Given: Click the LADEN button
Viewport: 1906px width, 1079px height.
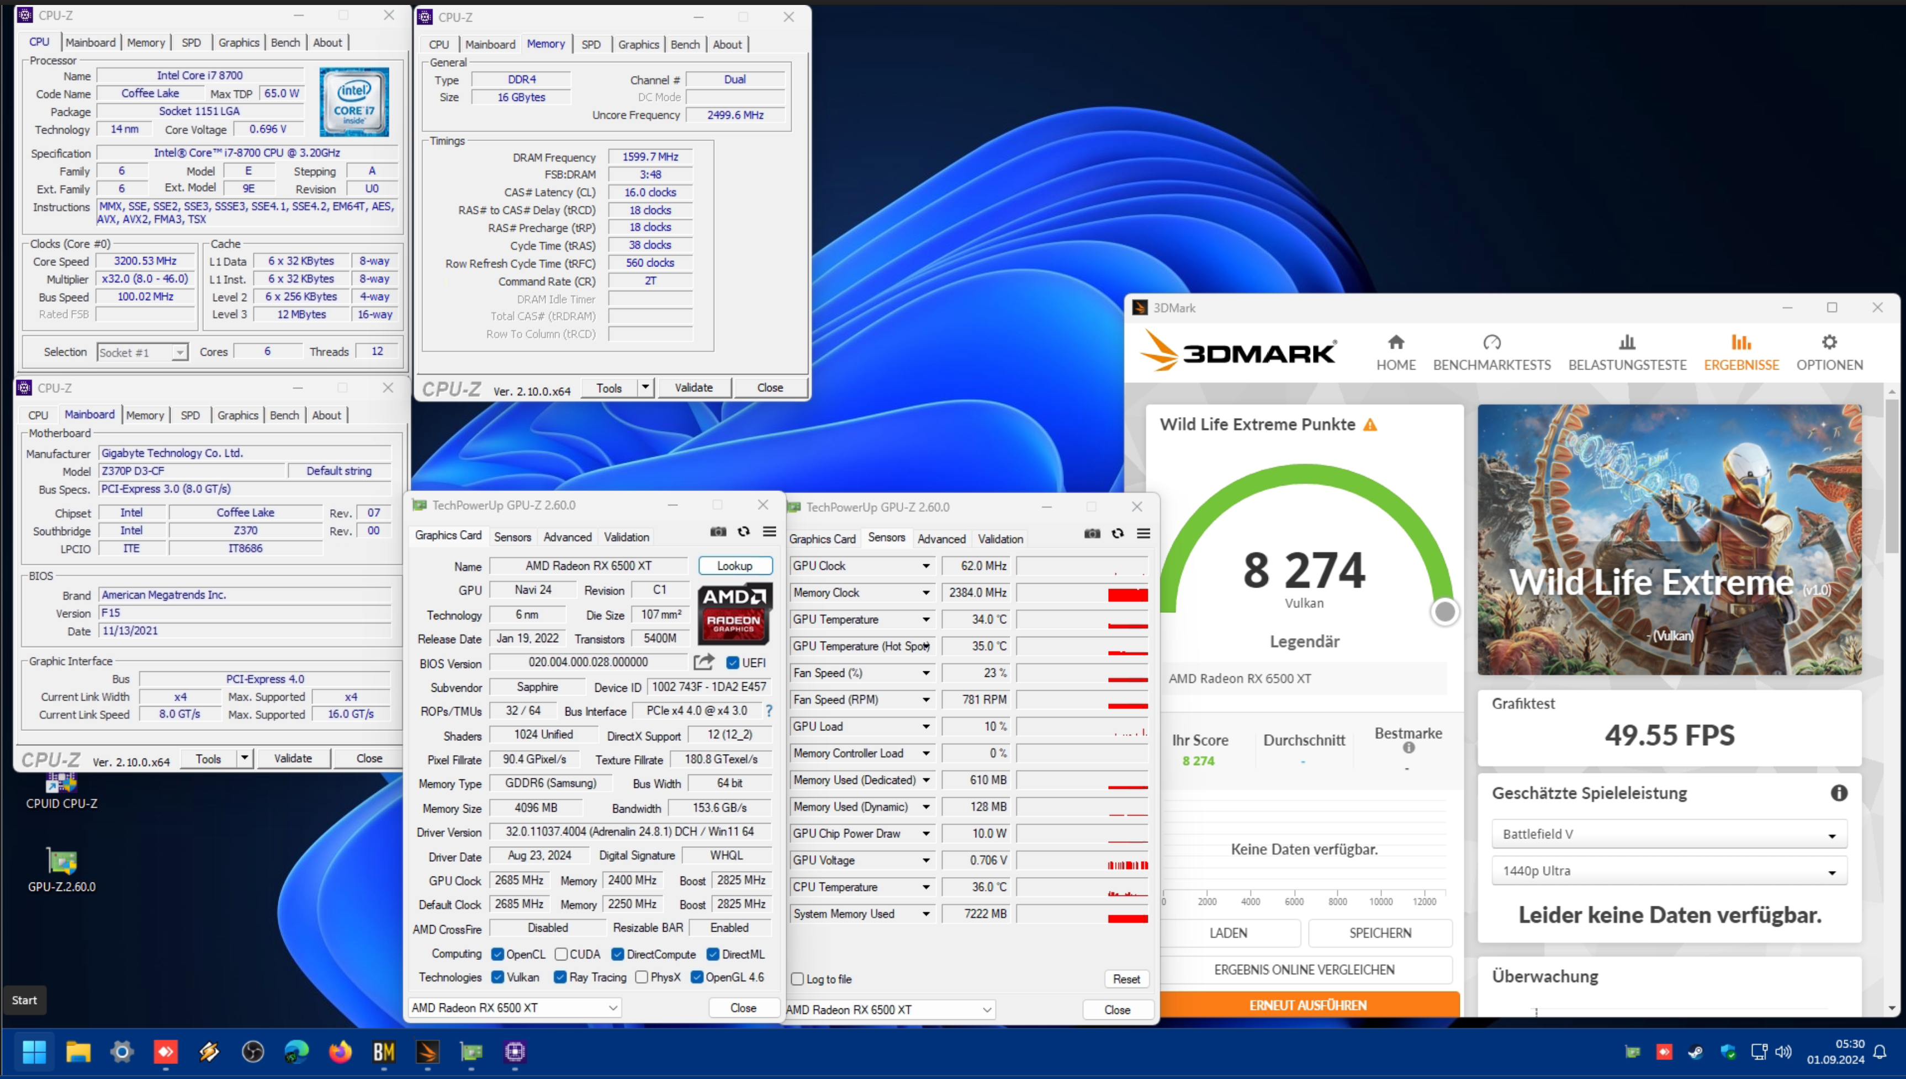Looking at the screenshot, I should pyautogui.click(x=1229, y=934).
